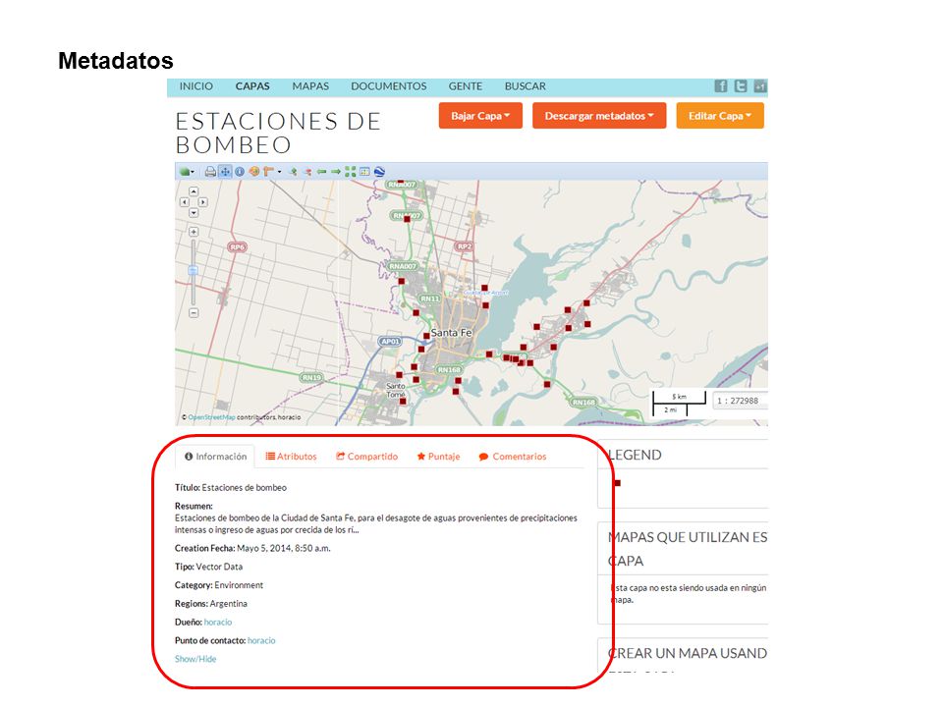Click the Creation Fecha Mayo 5, 2014 text
The image size is (943, 707).
click(x=252, y=548)
